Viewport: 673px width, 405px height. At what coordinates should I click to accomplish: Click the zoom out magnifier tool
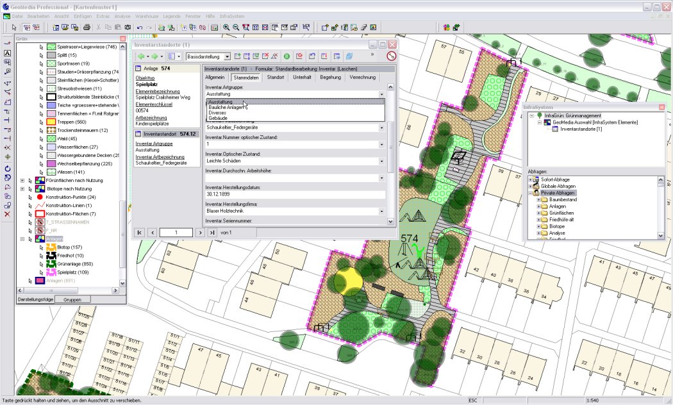[236, 28]
